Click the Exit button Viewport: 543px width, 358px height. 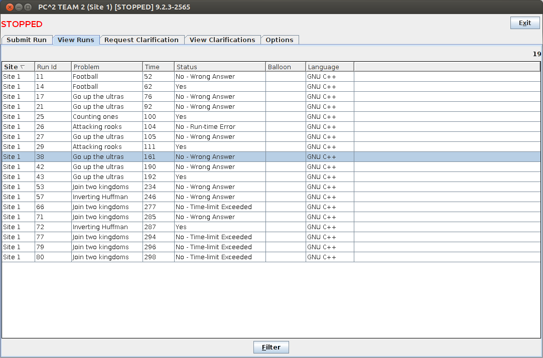525,23
